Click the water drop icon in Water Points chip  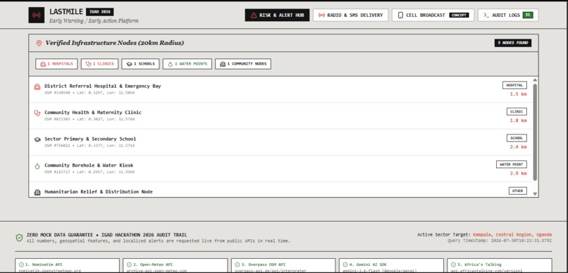pyautogui.click(x=171, y=64)
